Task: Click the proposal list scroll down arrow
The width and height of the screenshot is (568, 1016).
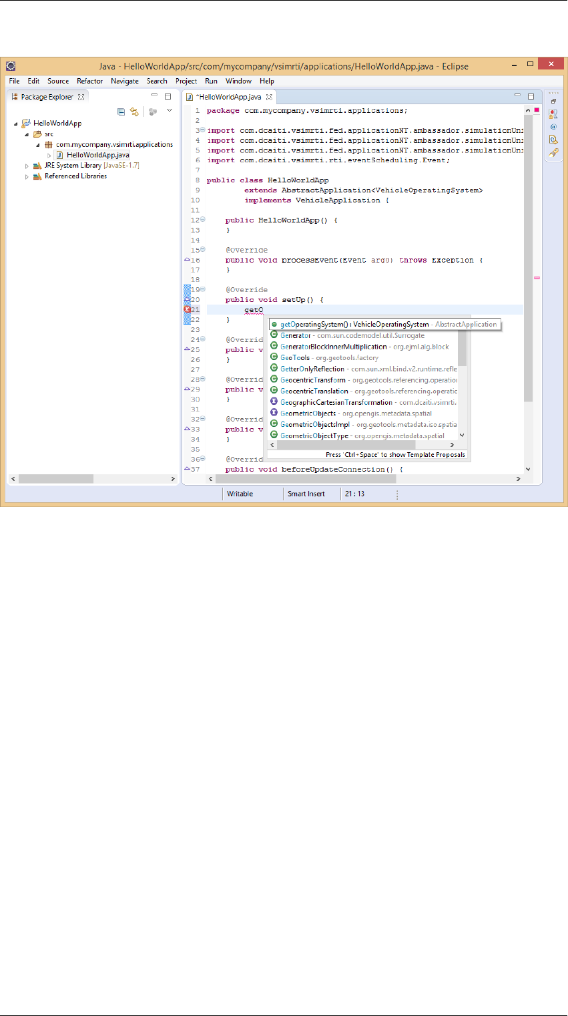Action: (463, 436)
